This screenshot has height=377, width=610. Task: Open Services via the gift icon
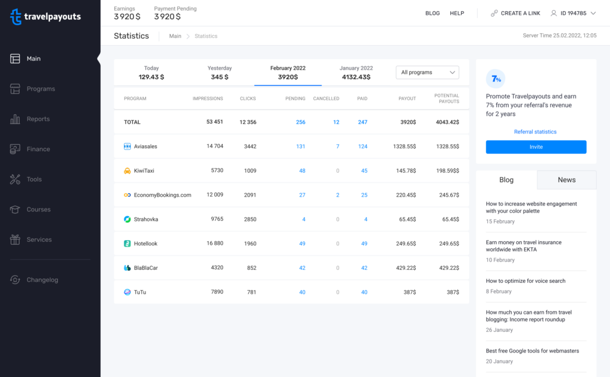coord(15,239)
